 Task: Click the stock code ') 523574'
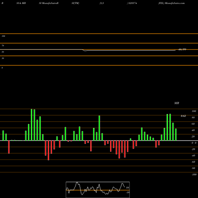coord(132,3)
